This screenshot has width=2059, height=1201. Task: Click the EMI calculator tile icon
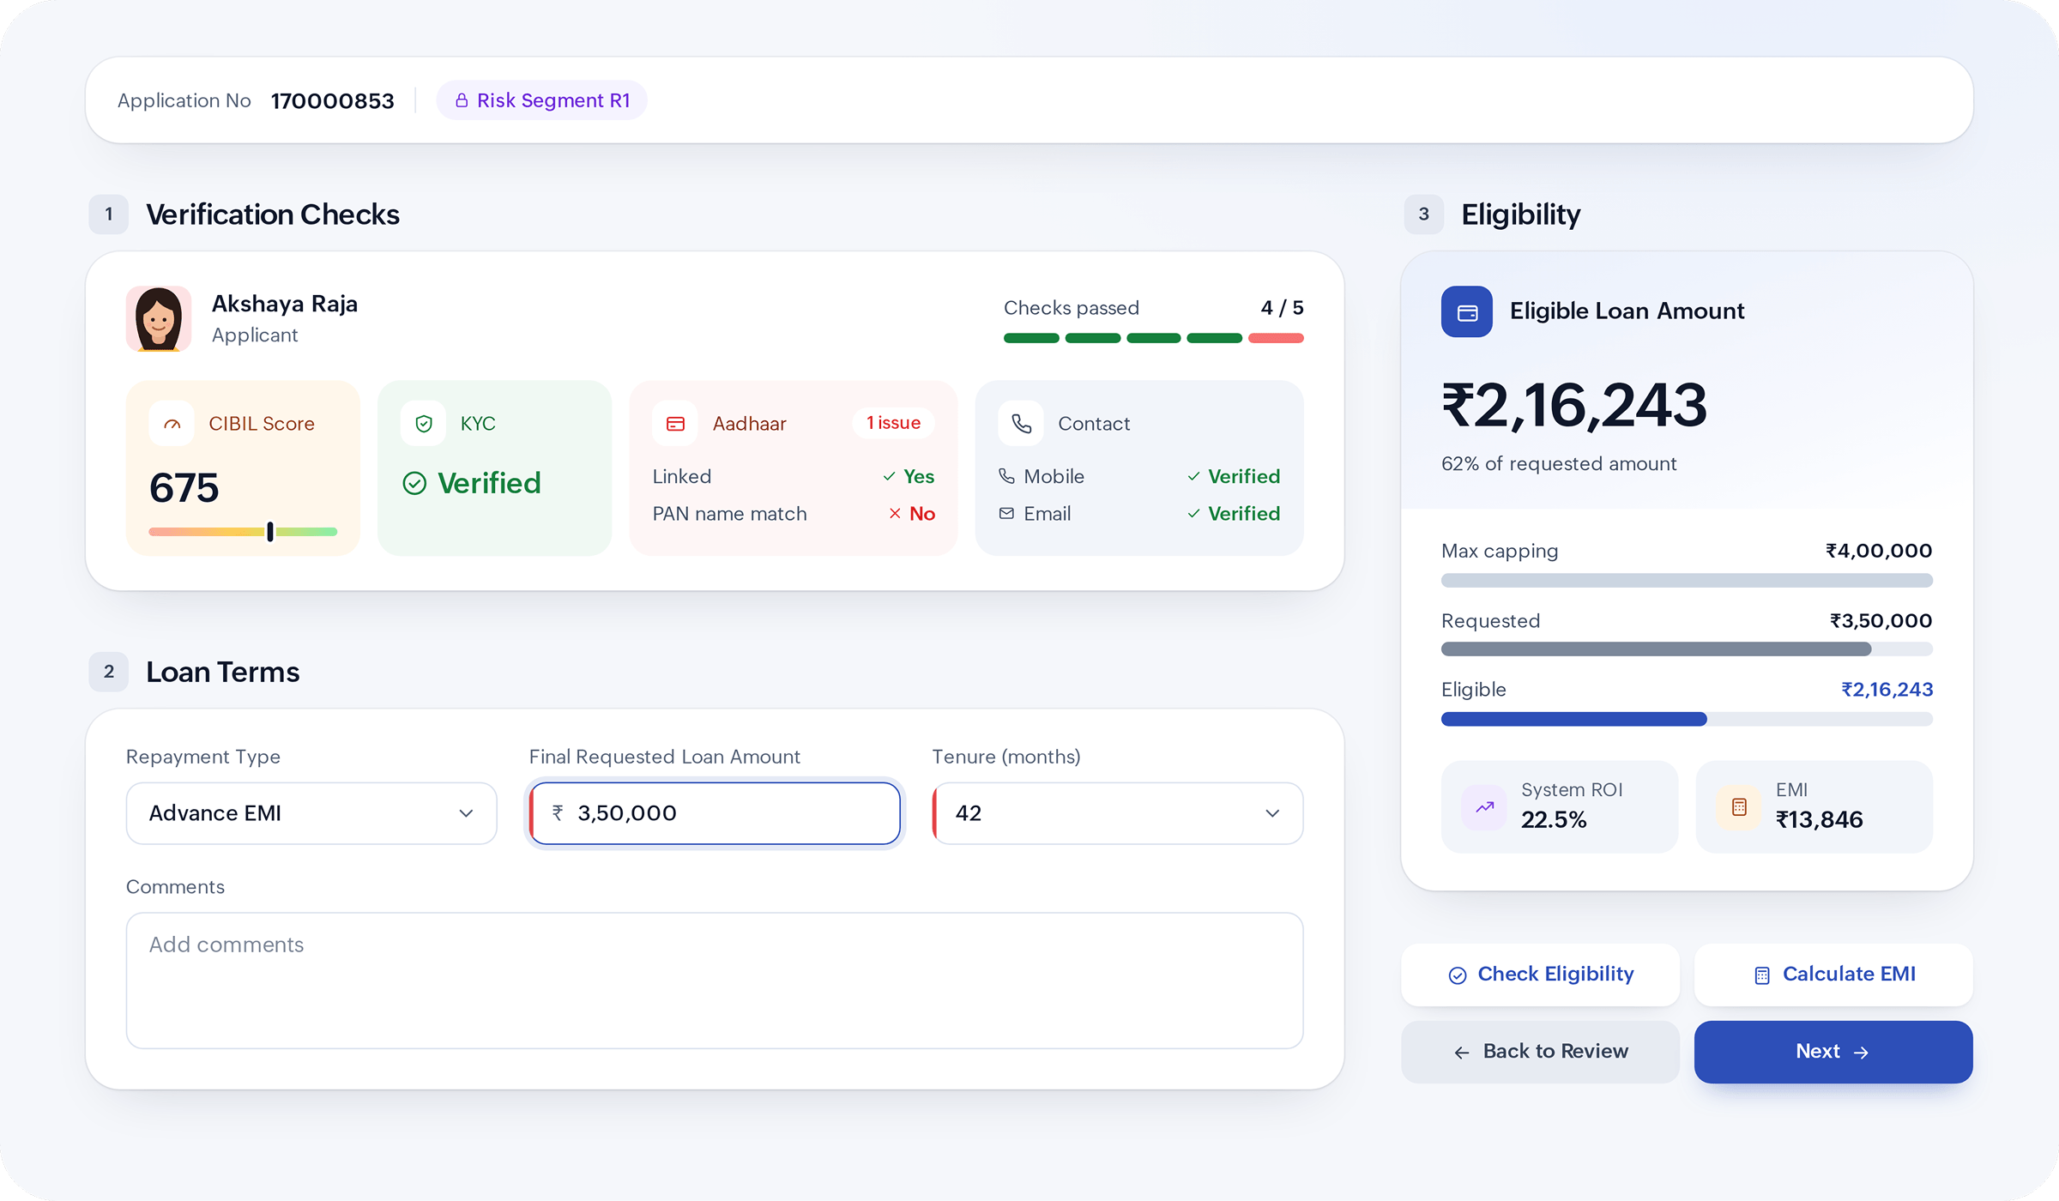click(x=1739, y=807)
